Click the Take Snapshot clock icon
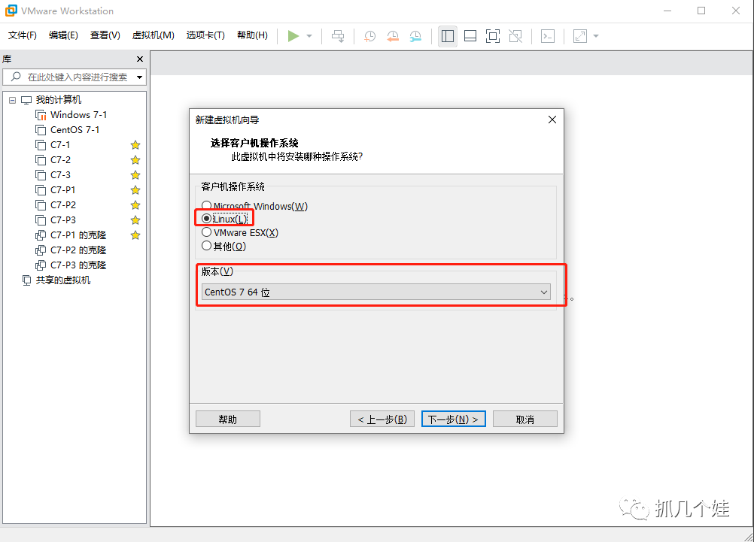Image resolution: width=754 pixels, height=542 pixels. tap(369, 36)
